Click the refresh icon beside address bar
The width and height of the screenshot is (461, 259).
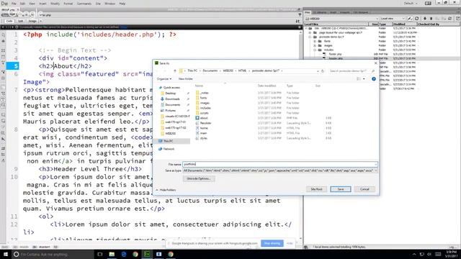click(x=323, y=71)
